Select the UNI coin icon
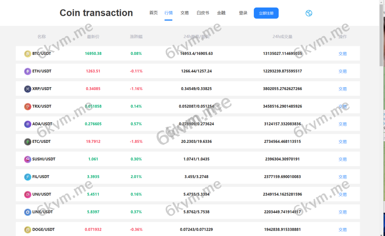Image resolution: width=385 pixels, height=236 pixels. pos(27,194)
